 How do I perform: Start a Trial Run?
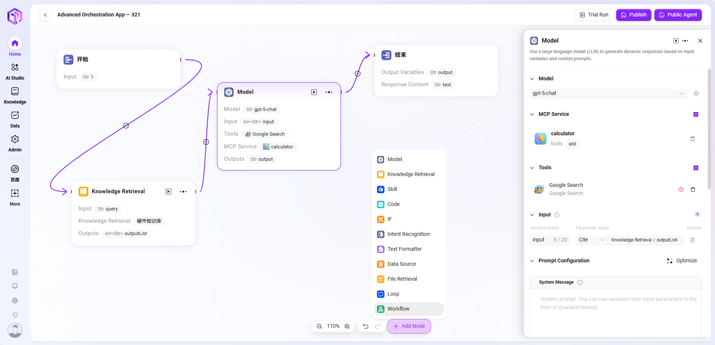pyautogui.click(x=594, y=15)
